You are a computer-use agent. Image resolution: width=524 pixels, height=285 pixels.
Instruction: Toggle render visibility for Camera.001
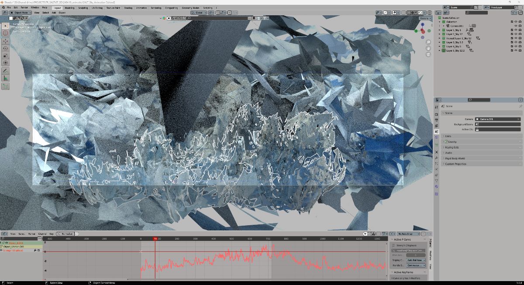pos(520,26)
